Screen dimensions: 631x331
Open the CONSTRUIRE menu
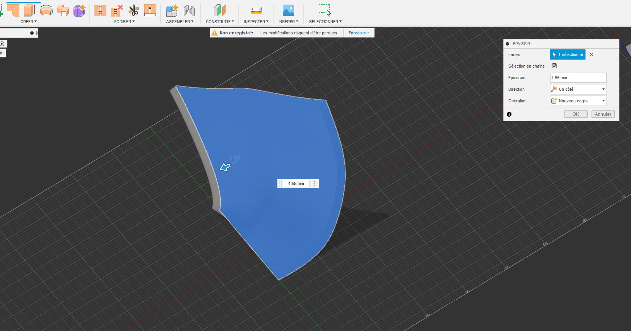[220, 22]
